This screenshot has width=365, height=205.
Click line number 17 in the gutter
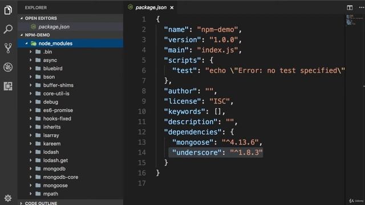click(x=142, y=183)
